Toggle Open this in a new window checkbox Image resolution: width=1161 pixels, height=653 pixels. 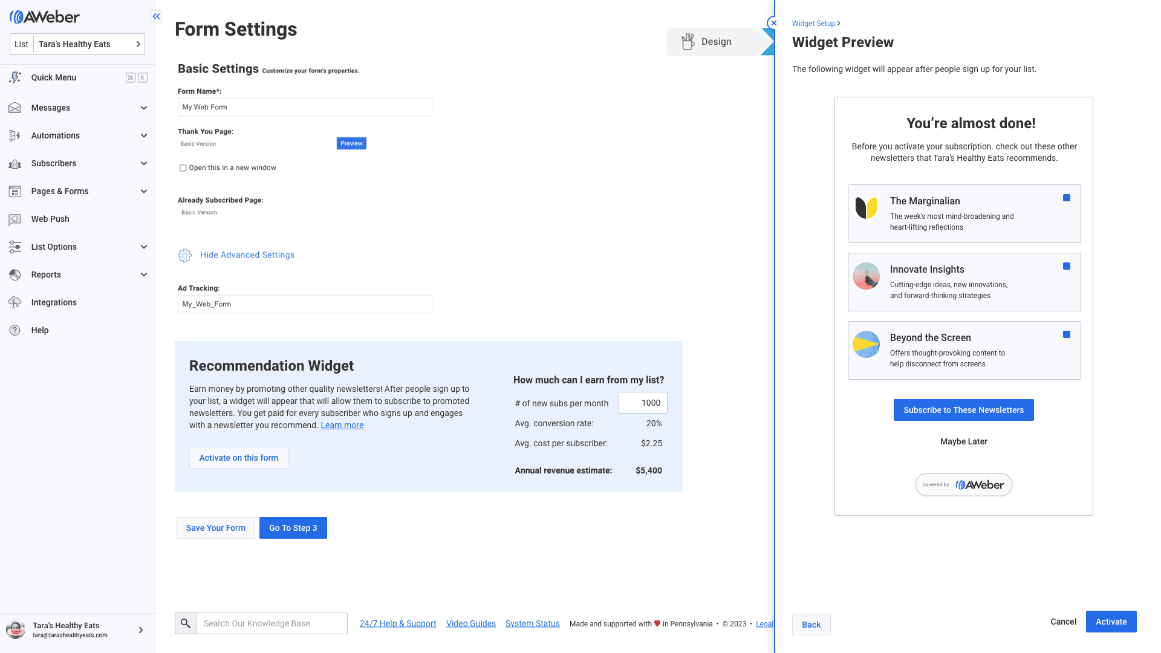tap(183, 168)
